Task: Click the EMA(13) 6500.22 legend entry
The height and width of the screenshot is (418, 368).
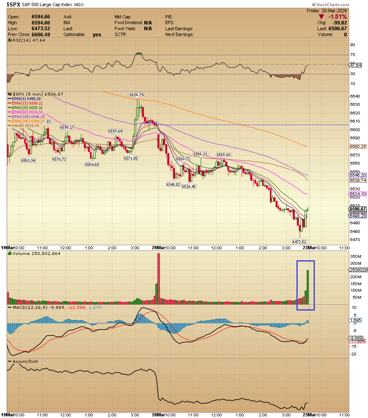Action: point(25,103)
